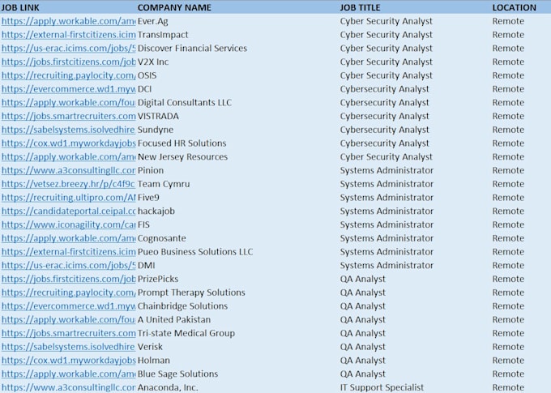Open the evercommerce link for Chainbridge Solutions
Screen dimensions: 551x393
(69, 306)
